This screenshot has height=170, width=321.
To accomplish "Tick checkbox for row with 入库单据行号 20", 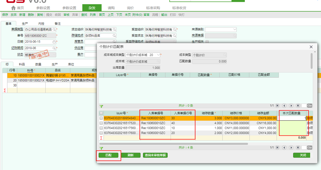I will (x=101, y=133).
